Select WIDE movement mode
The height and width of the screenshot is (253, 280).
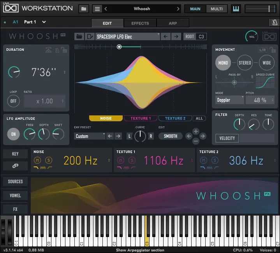click(x=267, y=63)
